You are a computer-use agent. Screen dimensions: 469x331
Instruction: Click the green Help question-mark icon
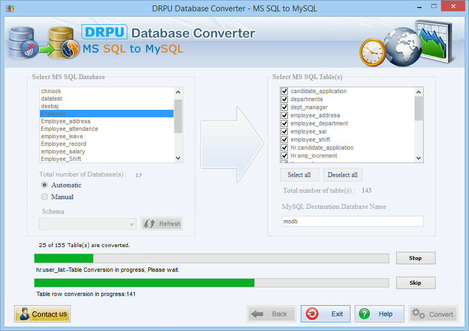click(x=364, y=314)
